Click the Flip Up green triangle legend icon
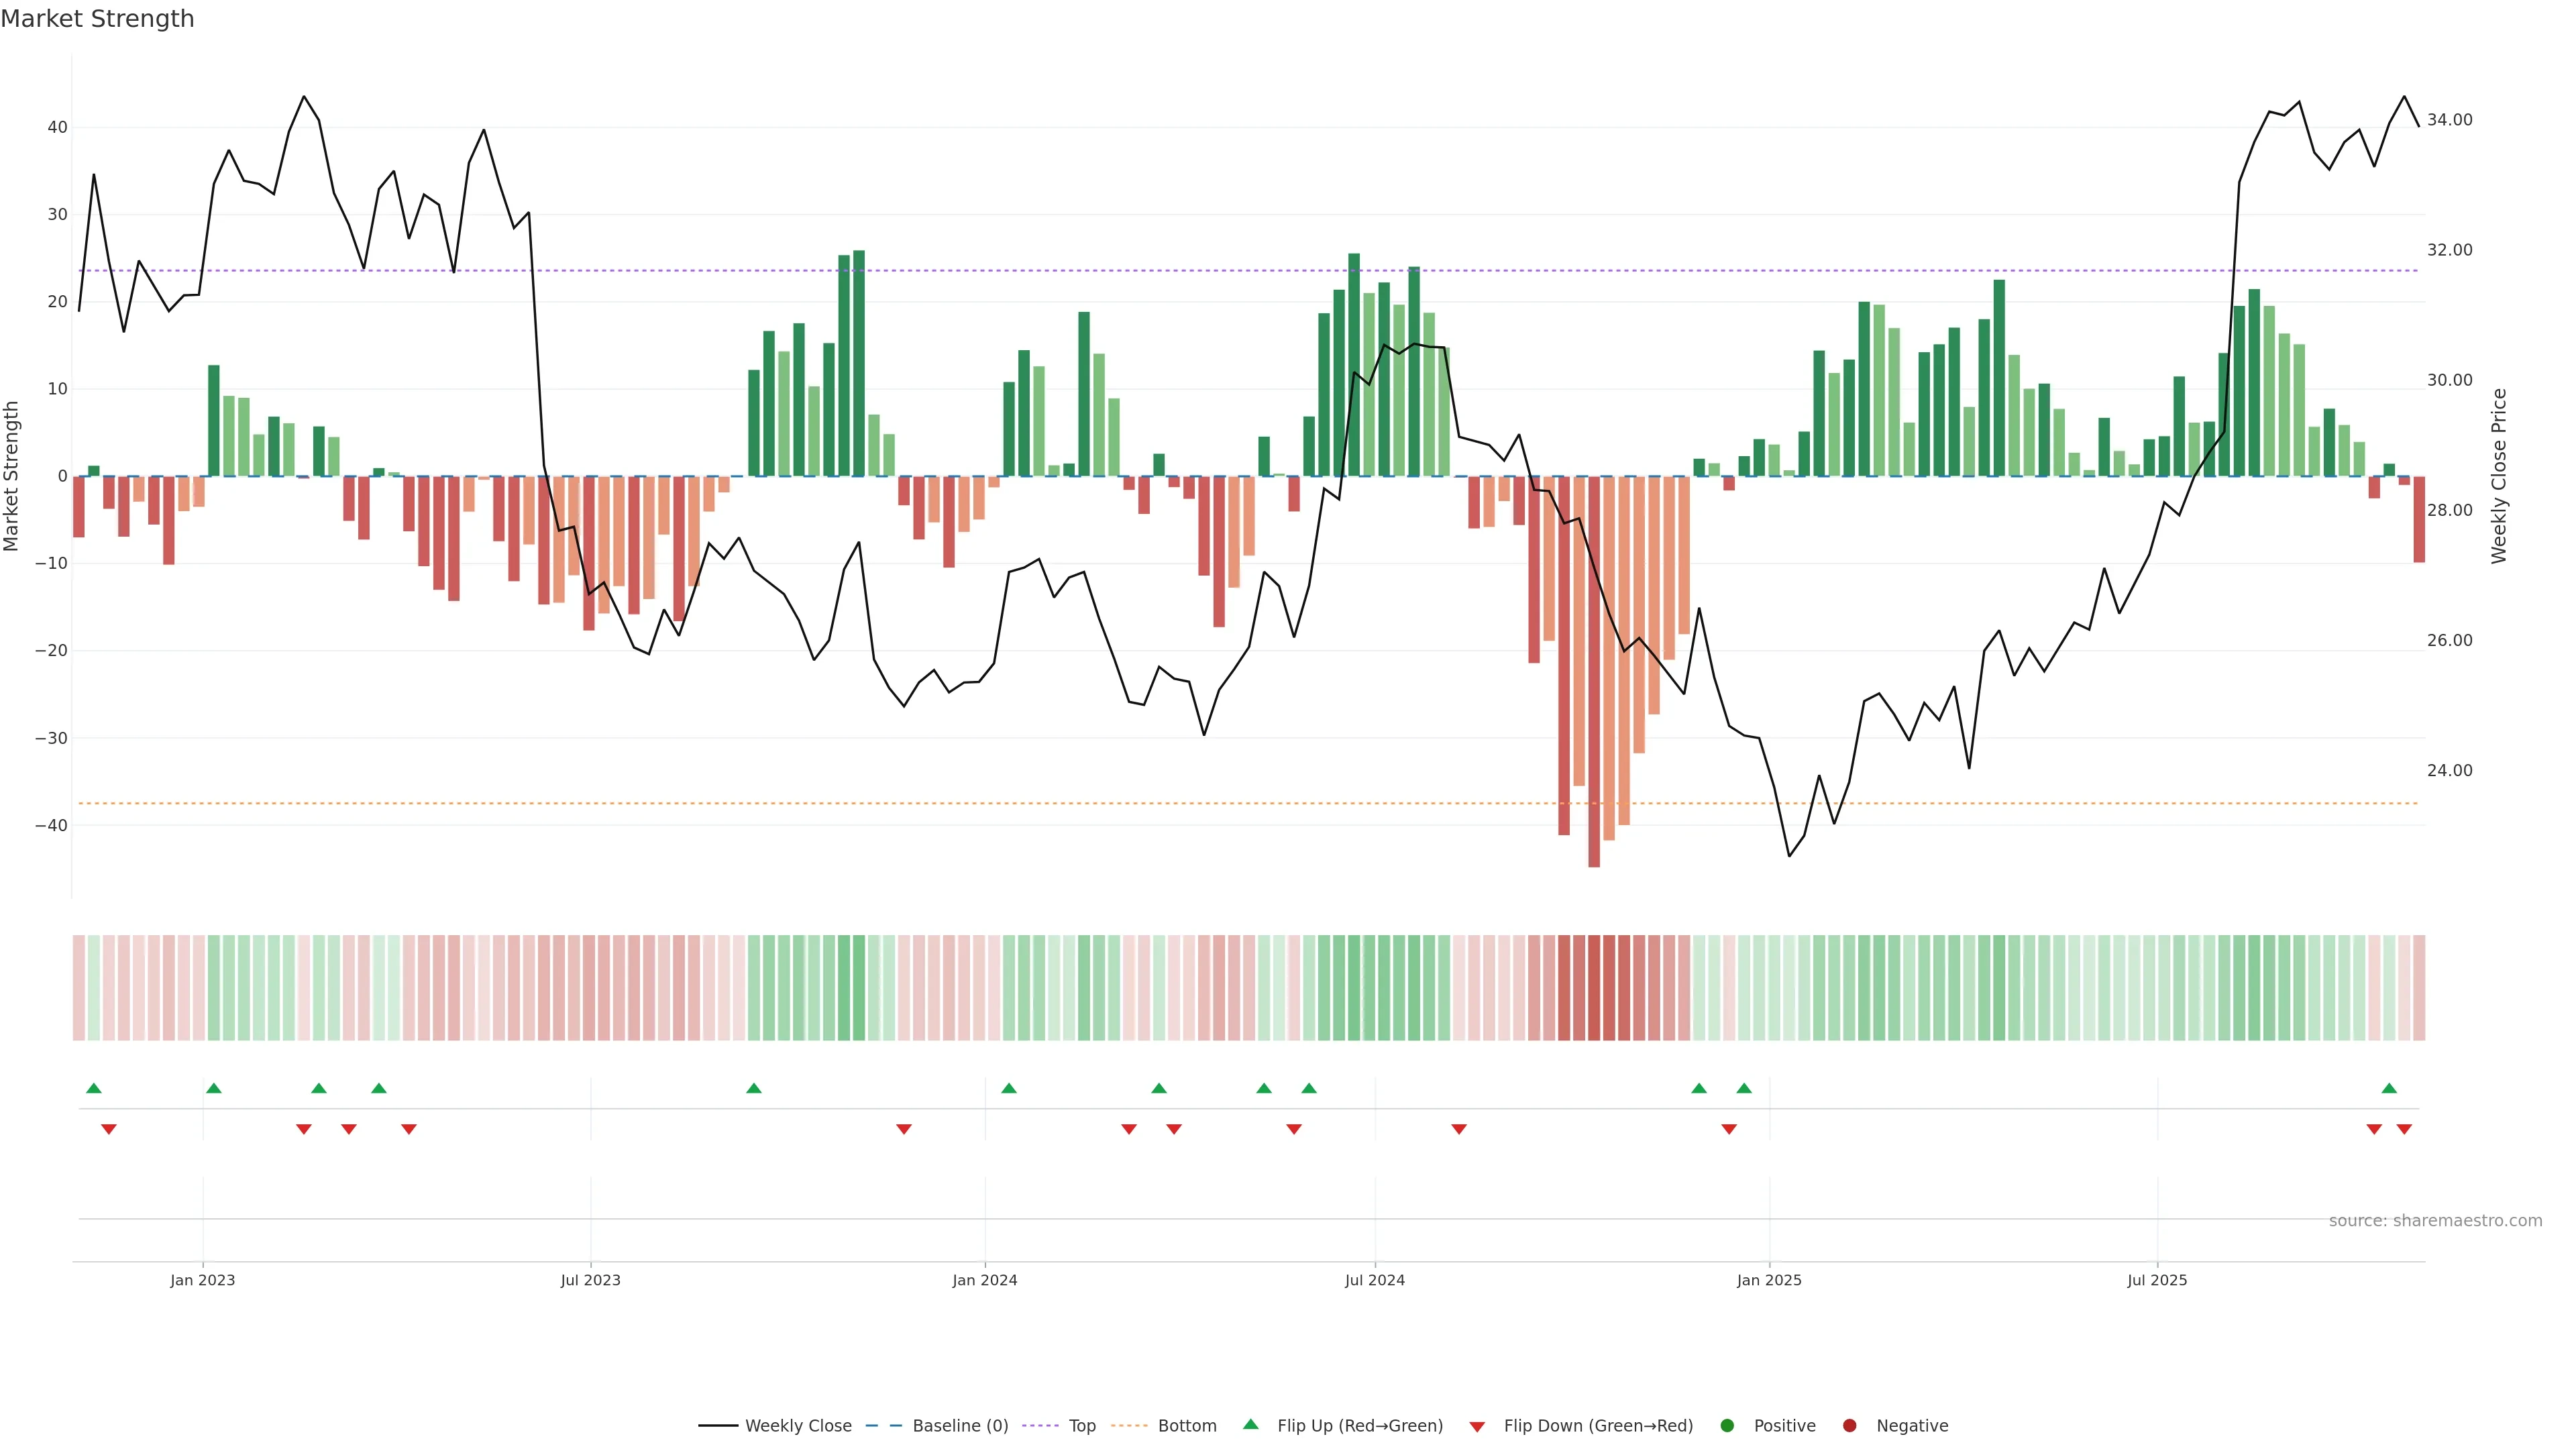The image size is (2576, 1449). point(1250,1424)
